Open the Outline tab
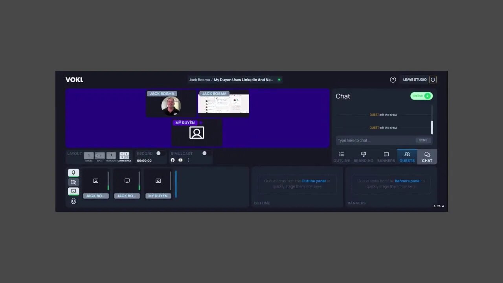This screenshot has height=283, width=503. pos(341,157)
